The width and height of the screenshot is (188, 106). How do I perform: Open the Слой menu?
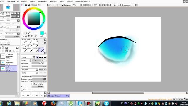coord(32,1)
